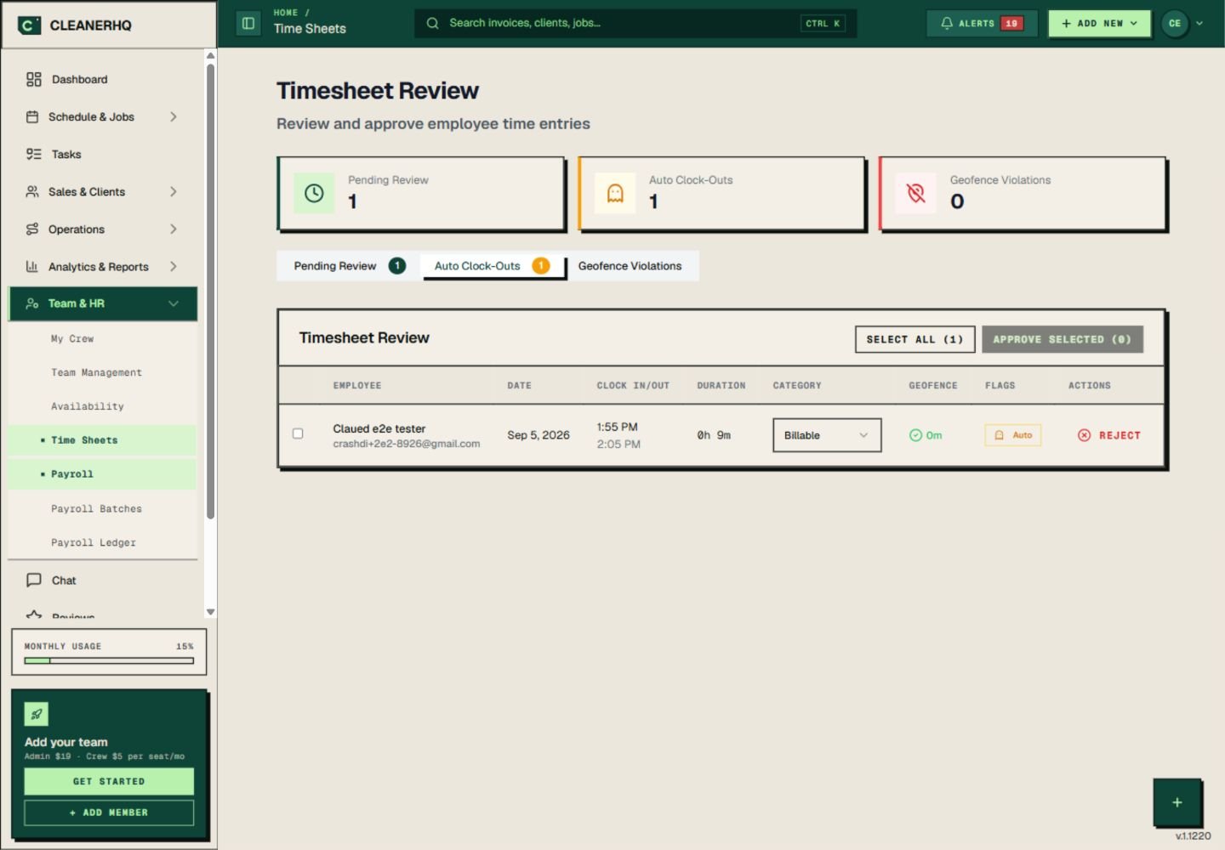The width and height of the screenshot is (1225, 850).
Task: Check the Claued e2e tester row checkbox
Action: (298, 433)
